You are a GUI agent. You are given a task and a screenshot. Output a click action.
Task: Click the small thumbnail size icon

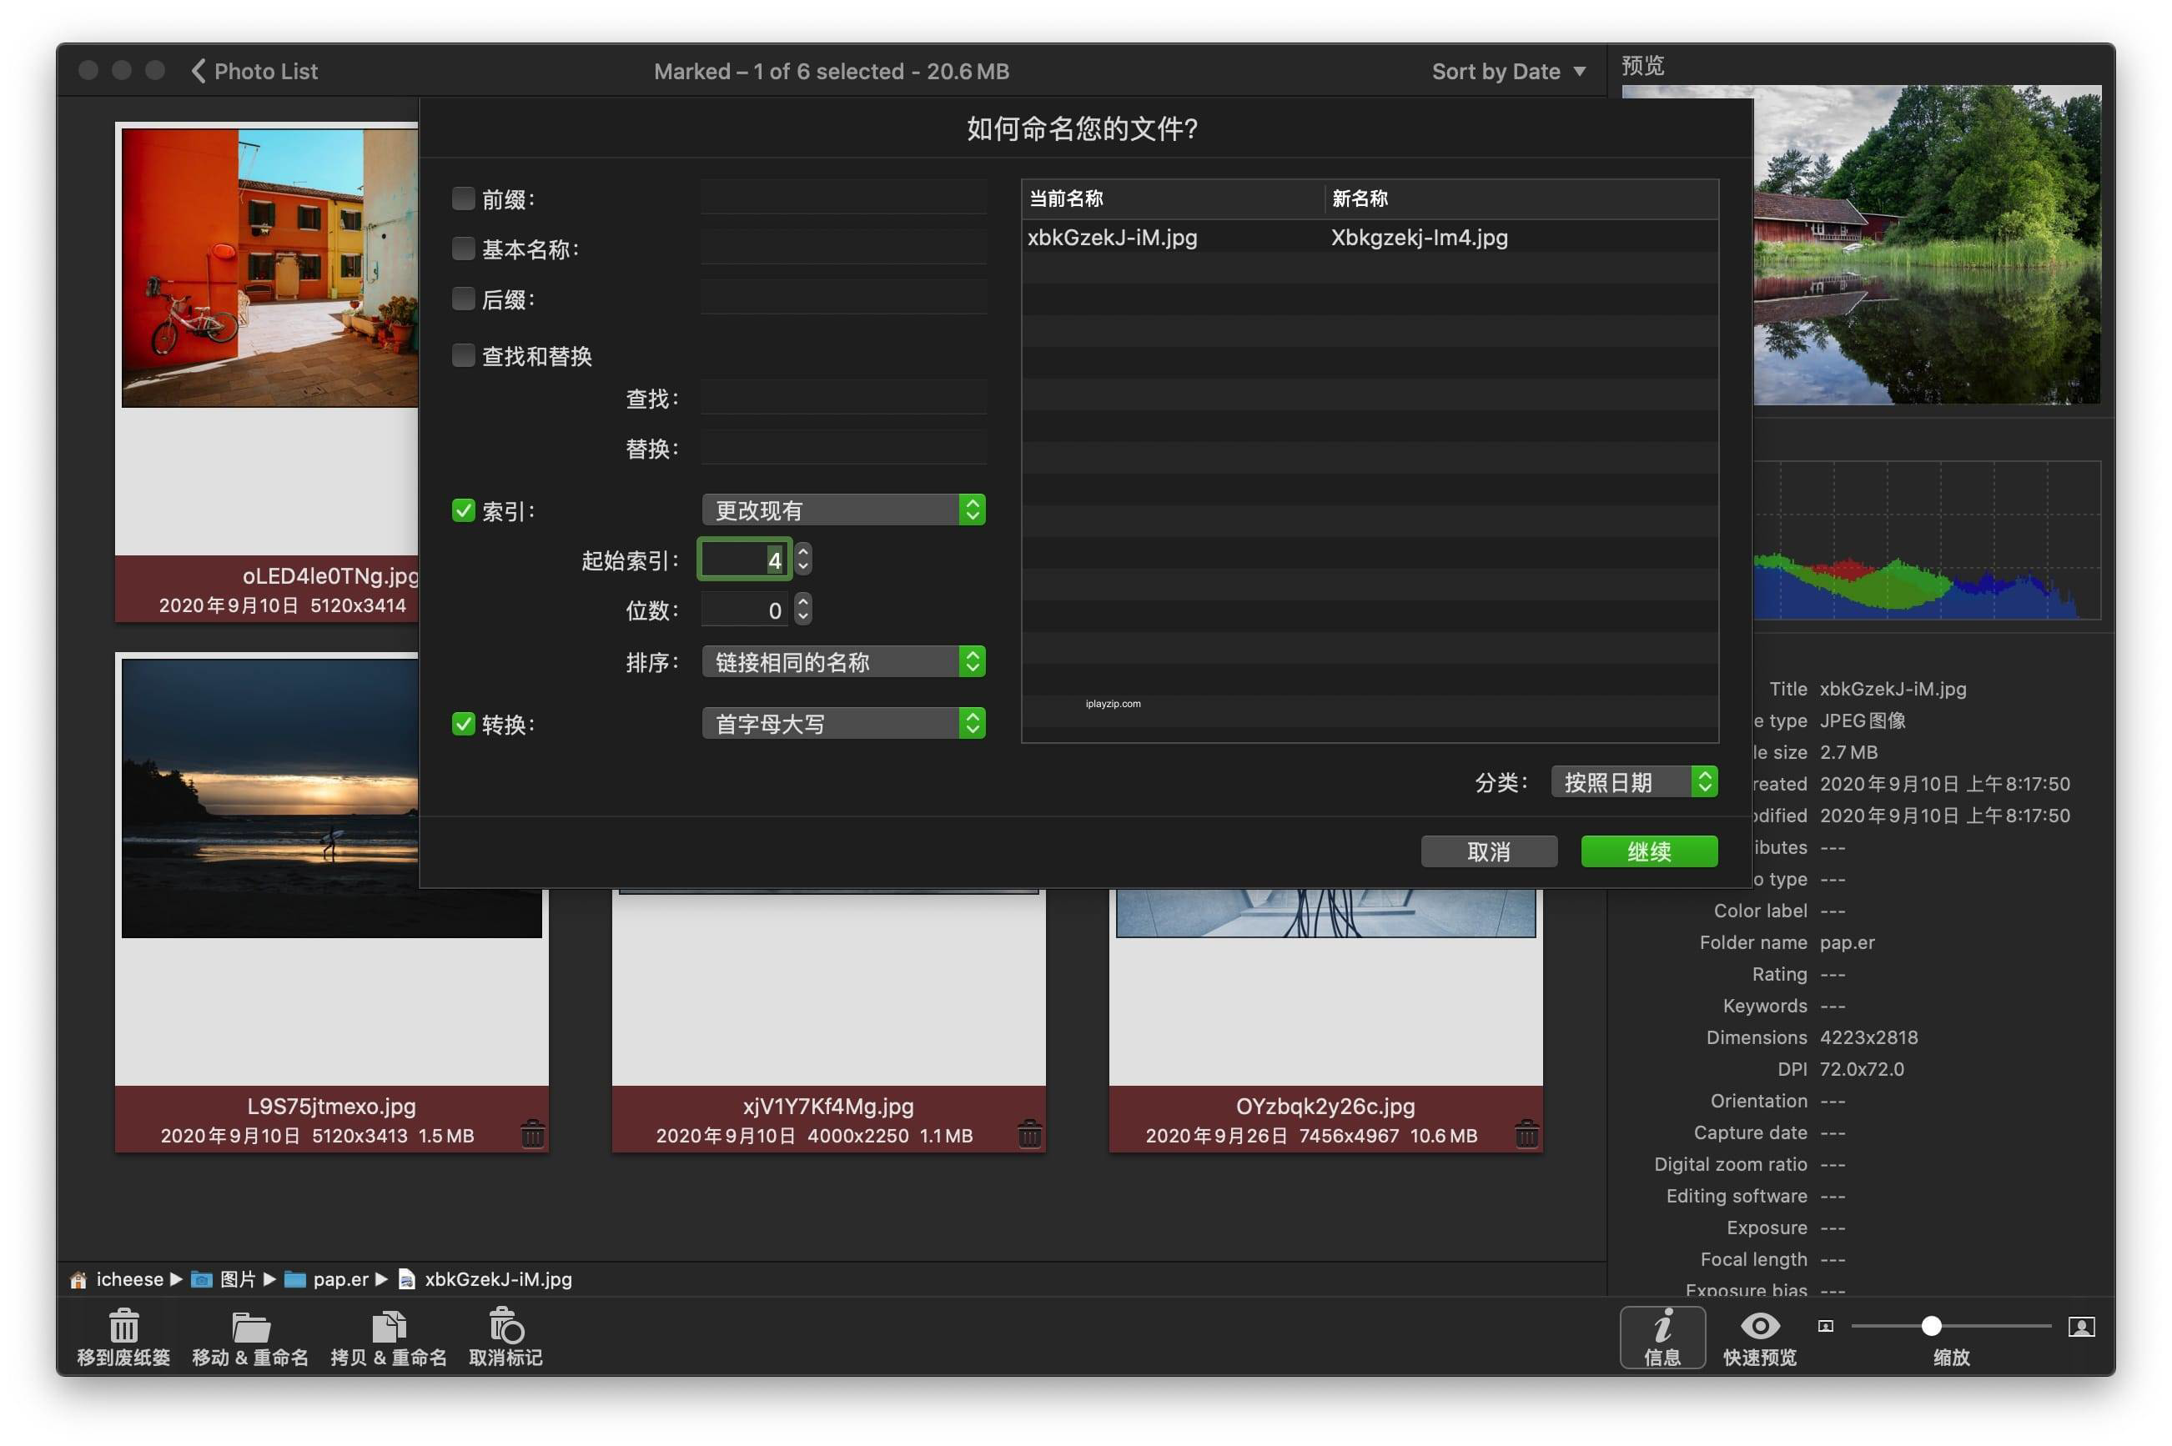tap(1825, 1326)
